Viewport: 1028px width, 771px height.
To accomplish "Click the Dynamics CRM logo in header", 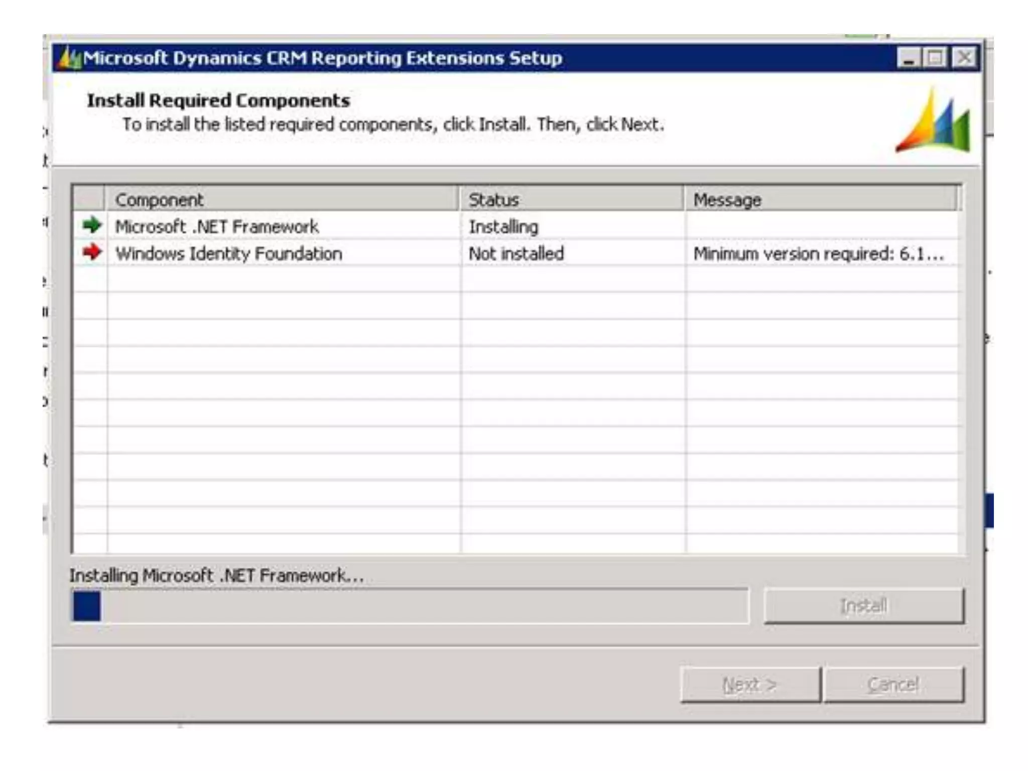I will point(934,122).
